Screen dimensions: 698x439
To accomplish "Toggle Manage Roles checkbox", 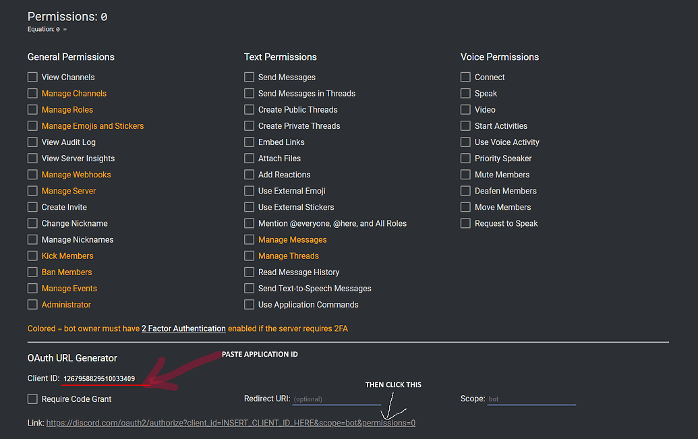I will (32, 110).
